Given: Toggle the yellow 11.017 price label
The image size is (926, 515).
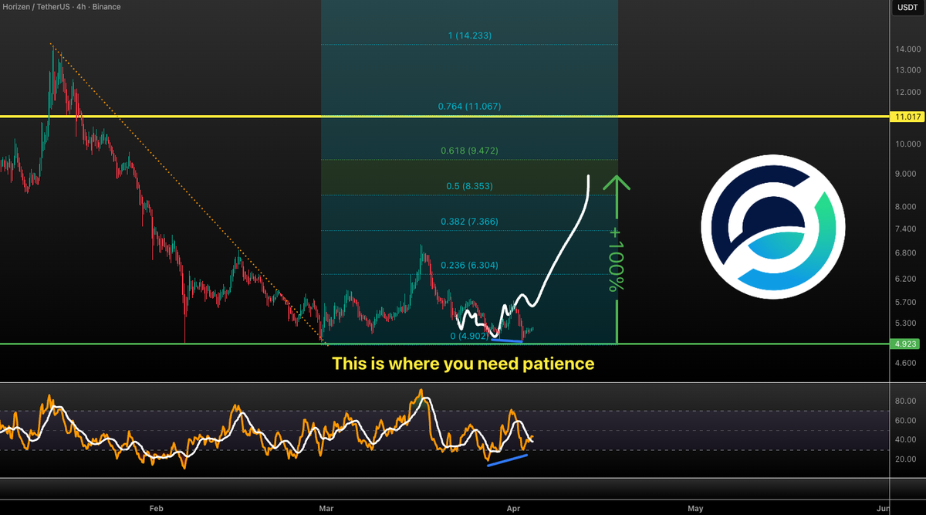Looking at the screenshot, I should [906, 117].
